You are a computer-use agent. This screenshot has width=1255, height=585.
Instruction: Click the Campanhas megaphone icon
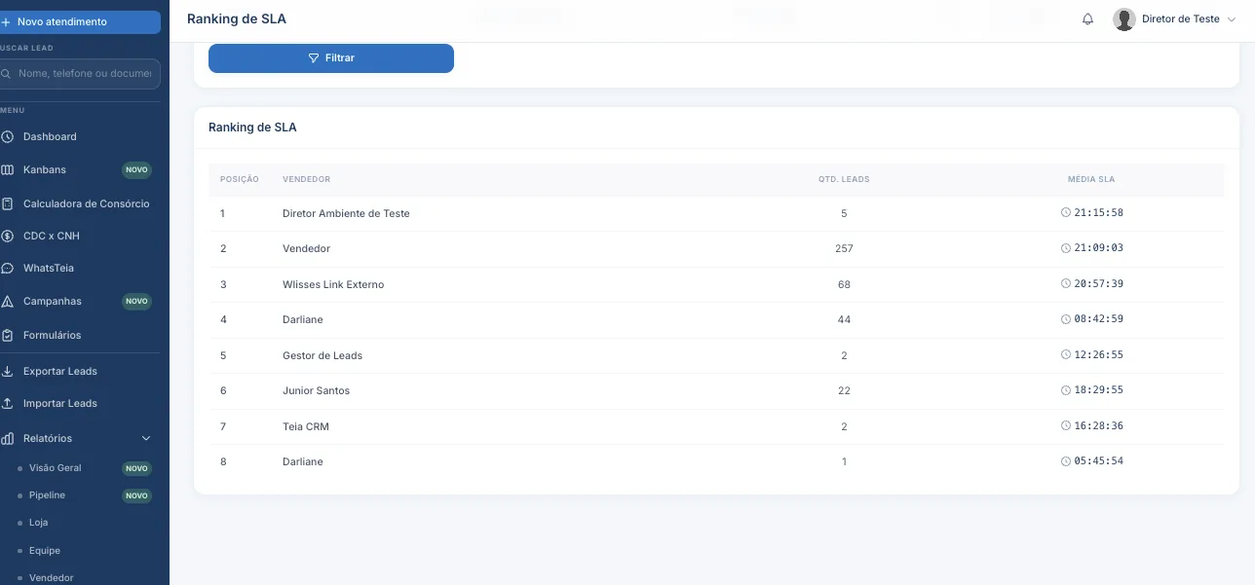point(8,302)
